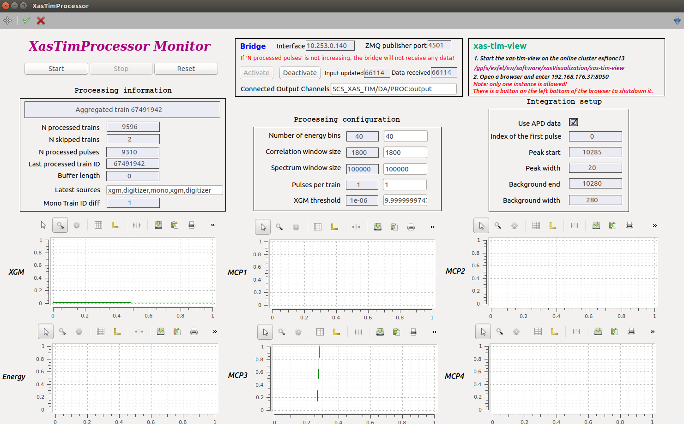684x424 pixels.
Task: Click the yellow ruler axes icon for XGM plot
Action: click(115, 225)
